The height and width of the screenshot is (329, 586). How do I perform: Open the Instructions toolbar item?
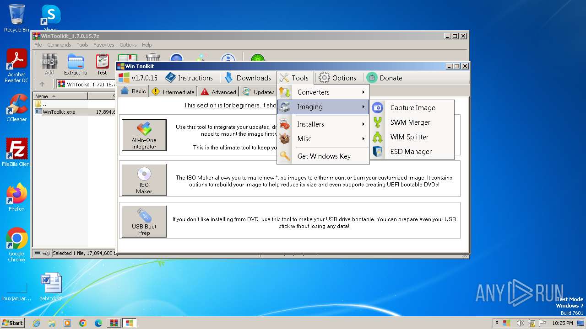click(x=189, y=78)
